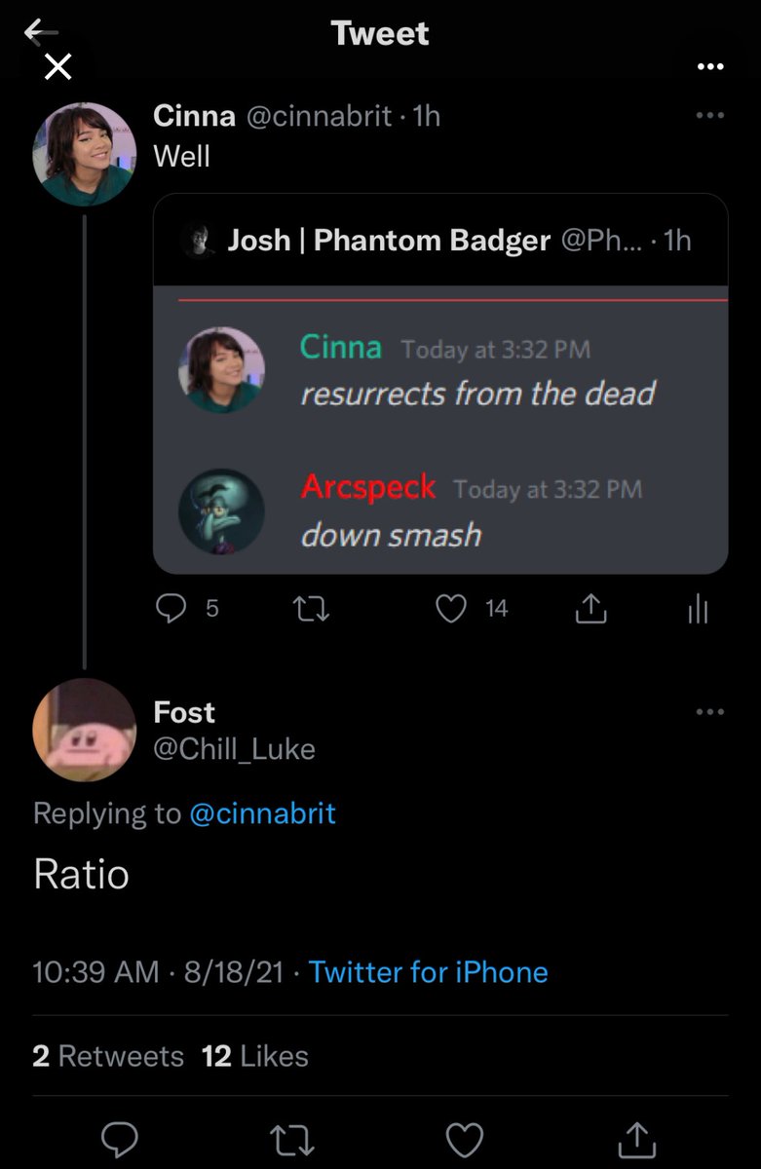Image resolution: width=761 pixels, height=1169 pixels.
Task: Retweet Cinna's quote tweet
Action: 312,610
